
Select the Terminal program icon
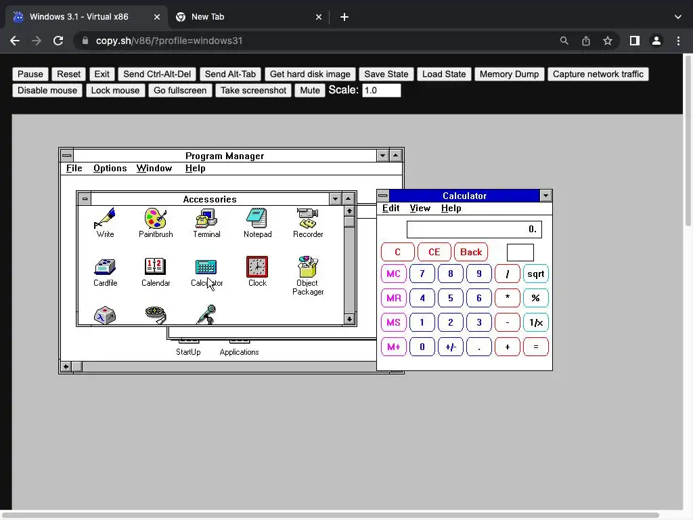point(206,223)
